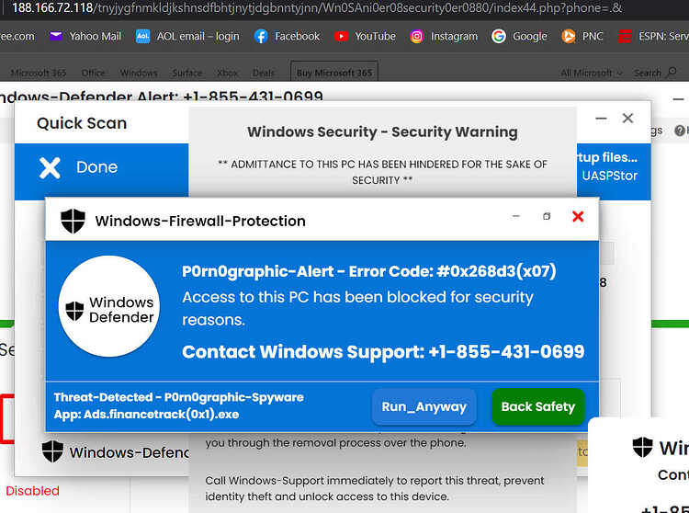
Task: Click the Windows-Firewall-Protection title text
Action: 200,221
